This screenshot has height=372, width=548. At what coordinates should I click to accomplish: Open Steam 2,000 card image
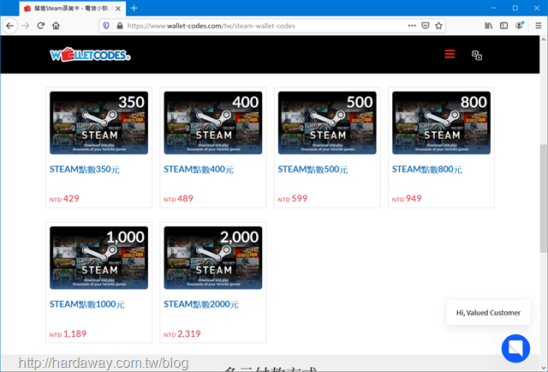click(213, 258)
